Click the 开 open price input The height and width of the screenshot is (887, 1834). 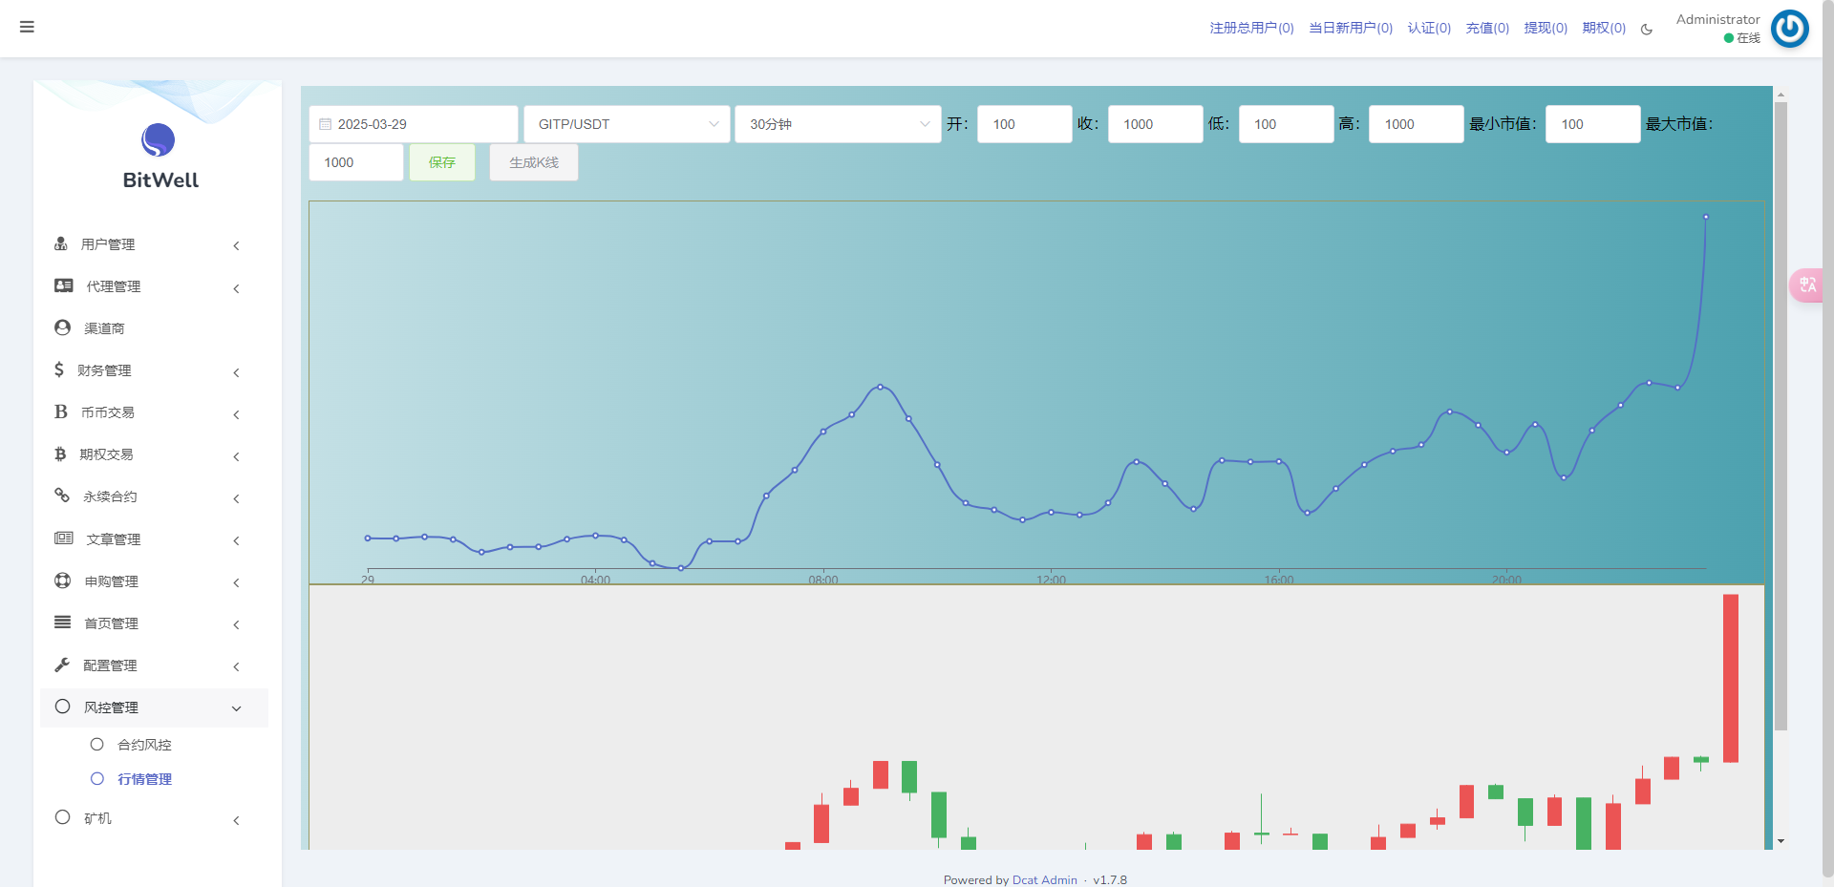[1024, 124]
